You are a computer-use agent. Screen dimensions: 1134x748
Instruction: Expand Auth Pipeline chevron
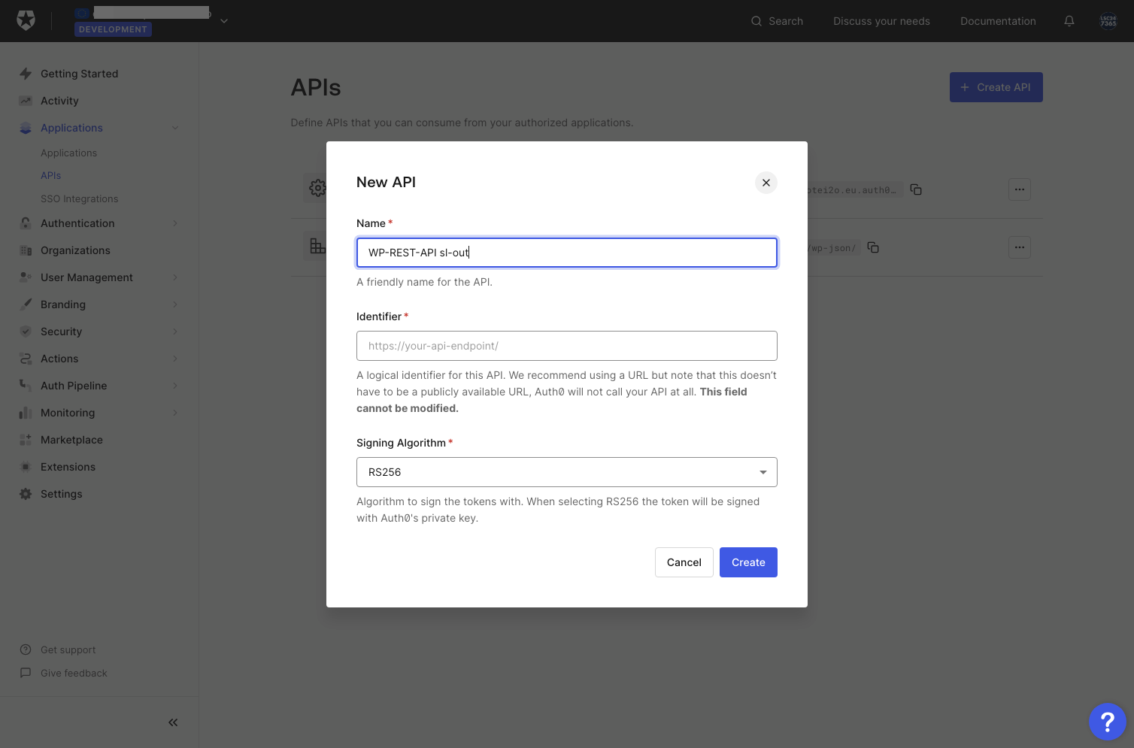[175, 386]
